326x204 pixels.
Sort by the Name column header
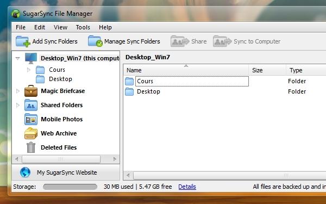point(186,70)
